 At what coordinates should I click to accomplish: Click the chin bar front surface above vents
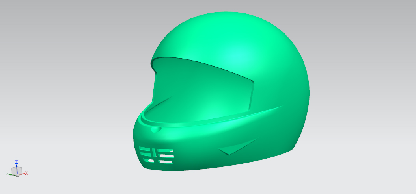point(166,139)
